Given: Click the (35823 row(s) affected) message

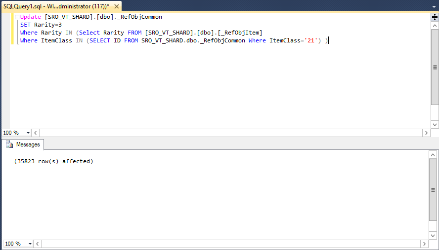Looking at the screenshot, I should (53, 161).
